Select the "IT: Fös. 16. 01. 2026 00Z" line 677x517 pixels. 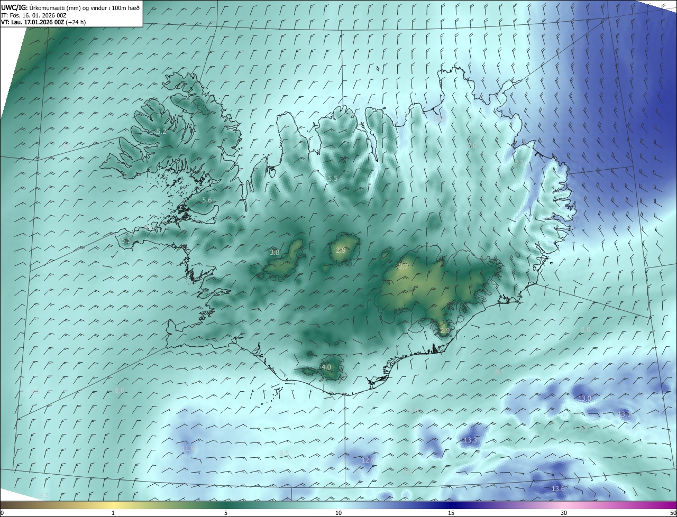34,15
